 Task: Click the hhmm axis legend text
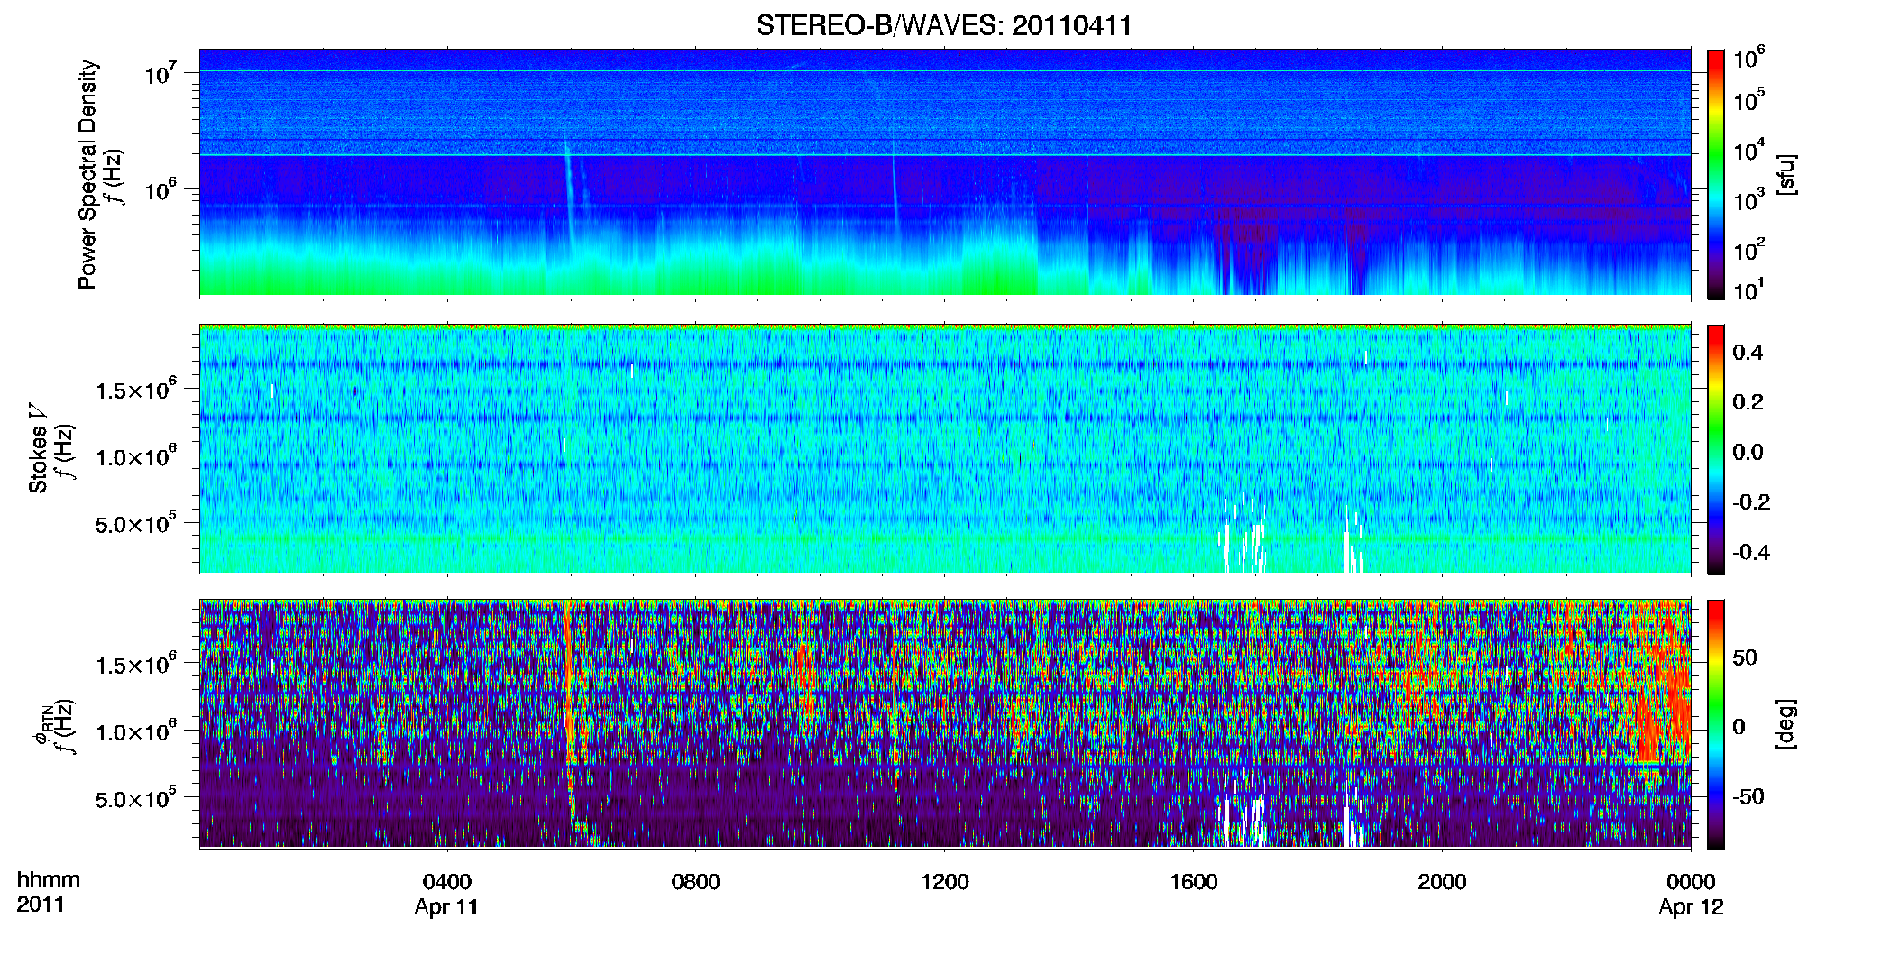[x=49, y=879]
